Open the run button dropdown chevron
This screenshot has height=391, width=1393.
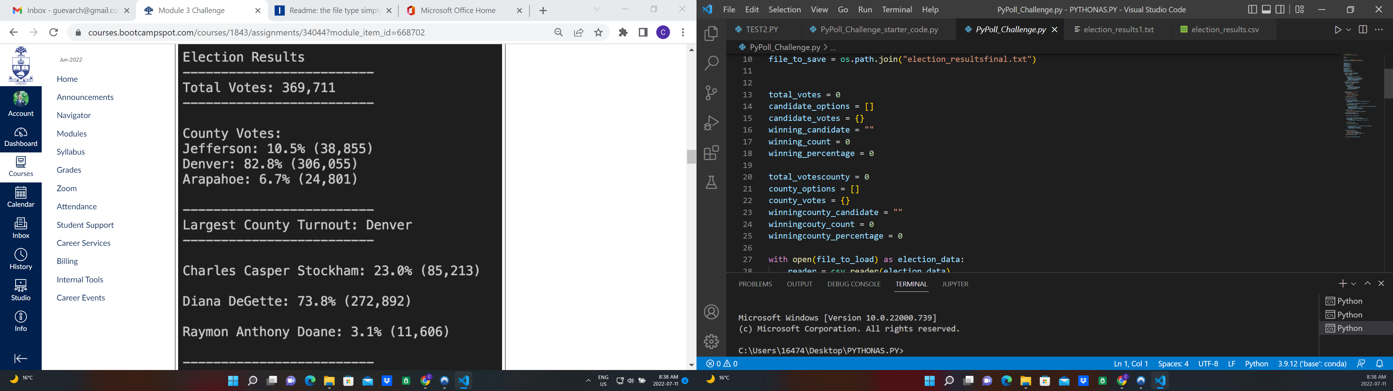pos(1348,30)
